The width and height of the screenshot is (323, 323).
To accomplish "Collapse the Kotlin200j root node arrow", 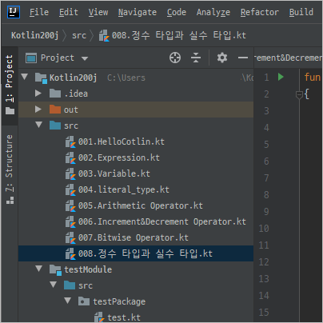I will (x=25, y=77).
